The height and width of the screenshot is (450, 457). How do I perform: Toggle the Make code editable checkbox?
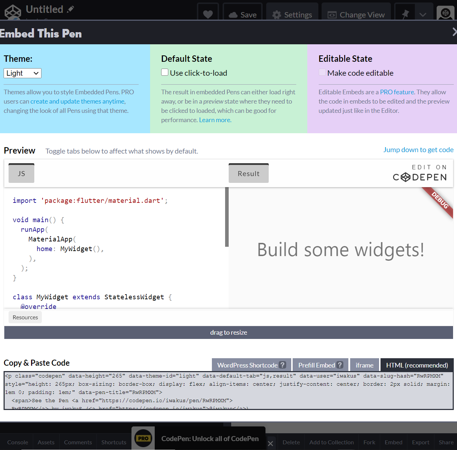322,72
